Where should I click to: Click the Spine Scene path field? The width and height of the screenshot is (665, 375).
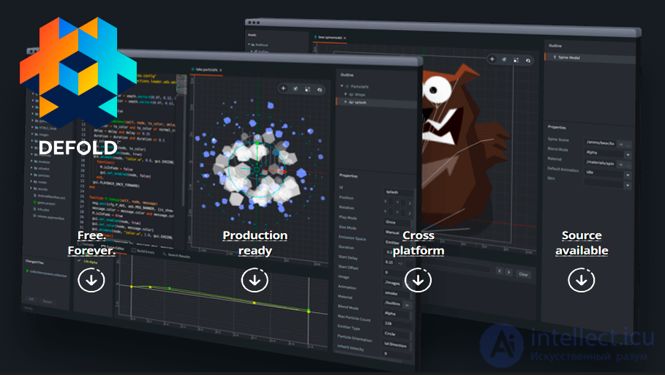coord(600,143)
